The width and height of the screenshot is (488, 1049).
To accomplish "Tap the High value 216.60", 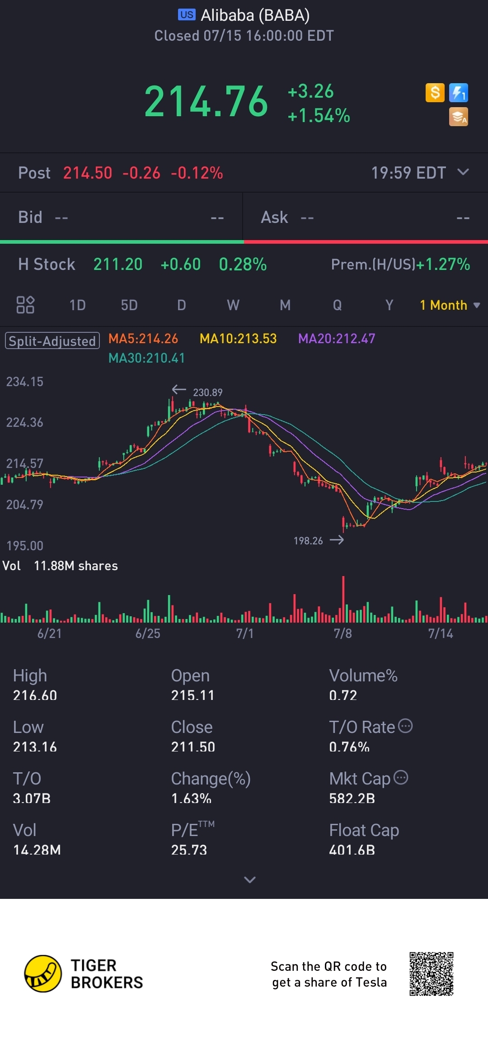I will pos(35,695).
